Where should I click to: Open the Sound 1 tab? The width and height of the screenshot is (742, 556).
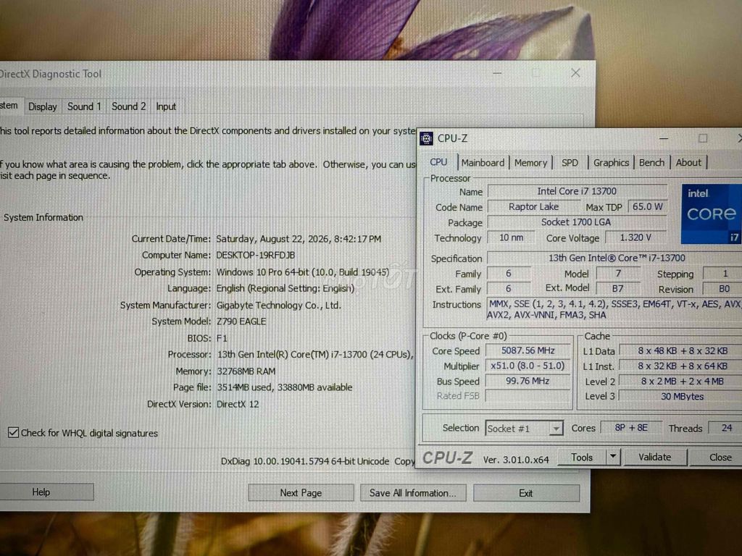coord(84,106)
